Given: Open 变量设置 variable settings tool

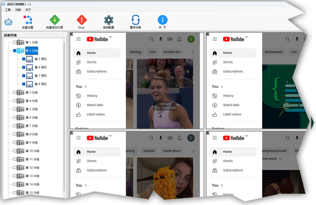Looking at the screenshot, I should click(x=28, y=22).
